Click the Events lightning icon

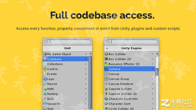coord(45,74)
